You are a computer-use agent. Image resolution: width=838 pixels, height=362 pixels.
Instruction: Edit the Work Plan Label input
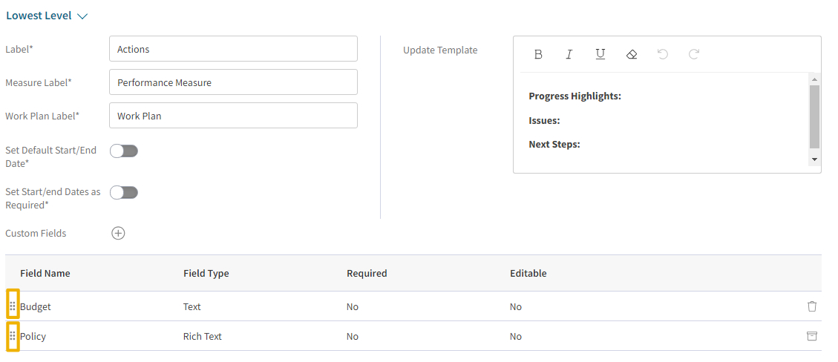pyautogui.click(x=233, y=115)
